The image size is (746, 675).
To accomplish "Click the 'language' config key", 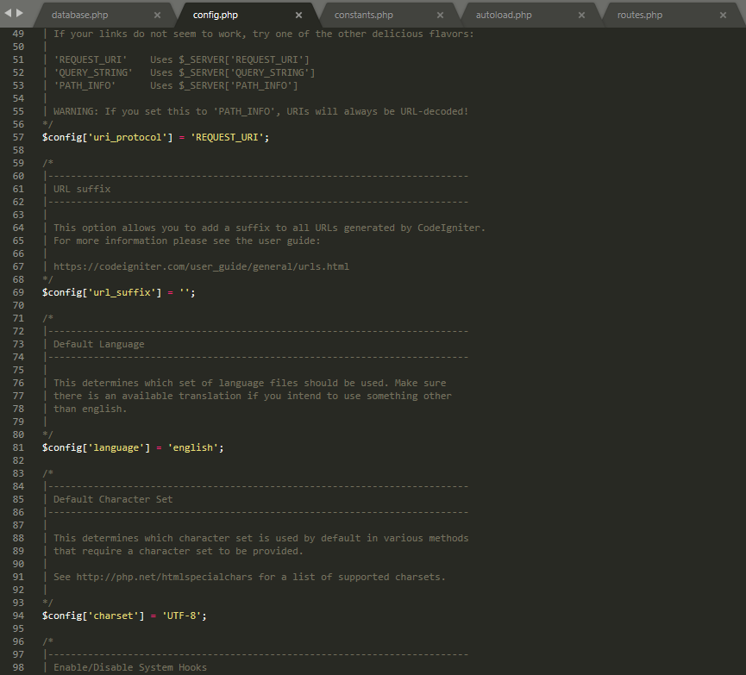I will point(116,447).
